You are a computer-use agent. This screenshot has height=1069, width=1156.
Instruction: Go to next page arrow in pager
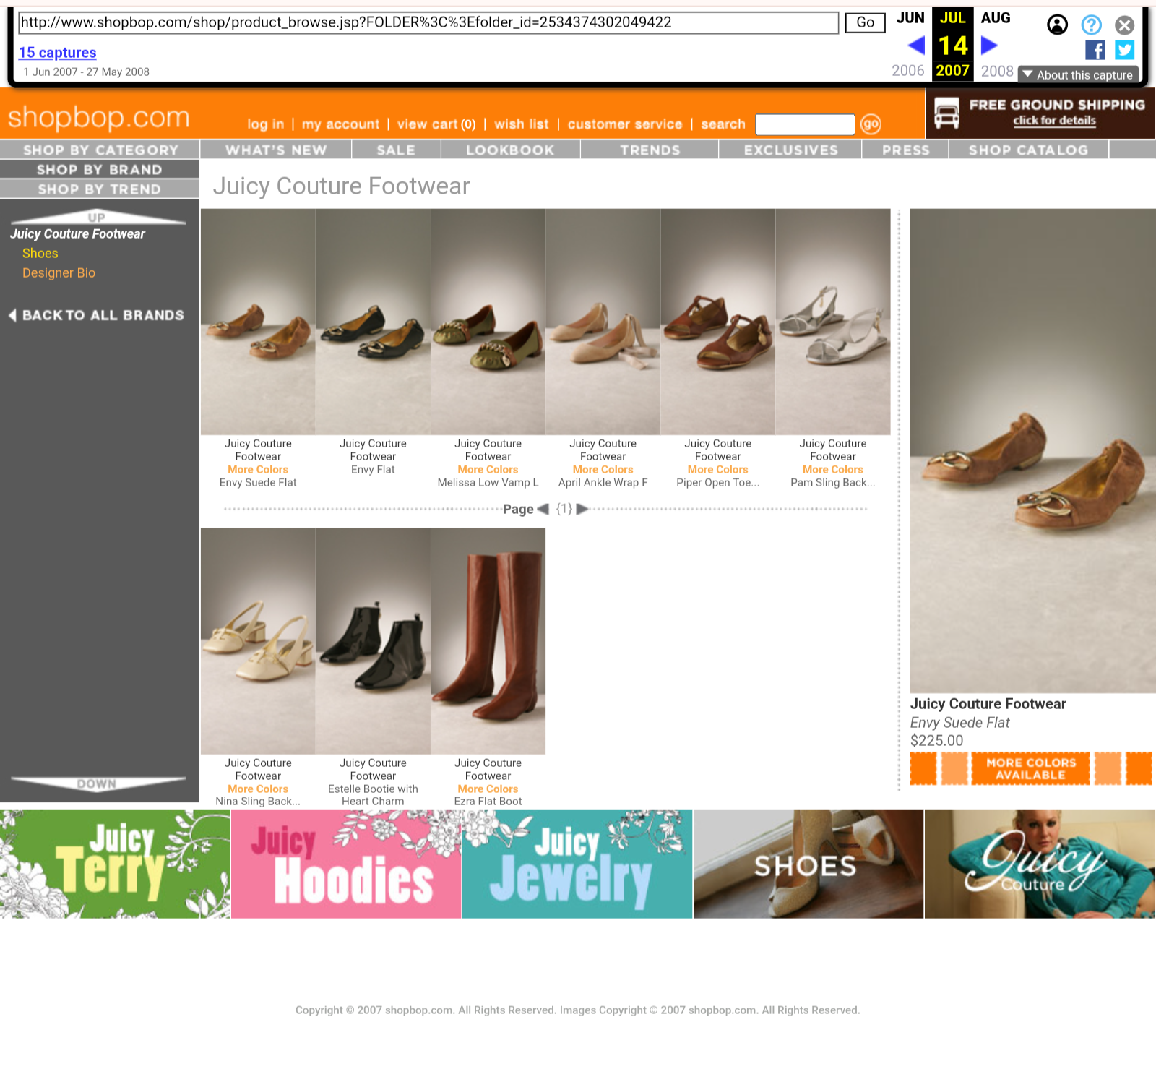pos(582,509)
